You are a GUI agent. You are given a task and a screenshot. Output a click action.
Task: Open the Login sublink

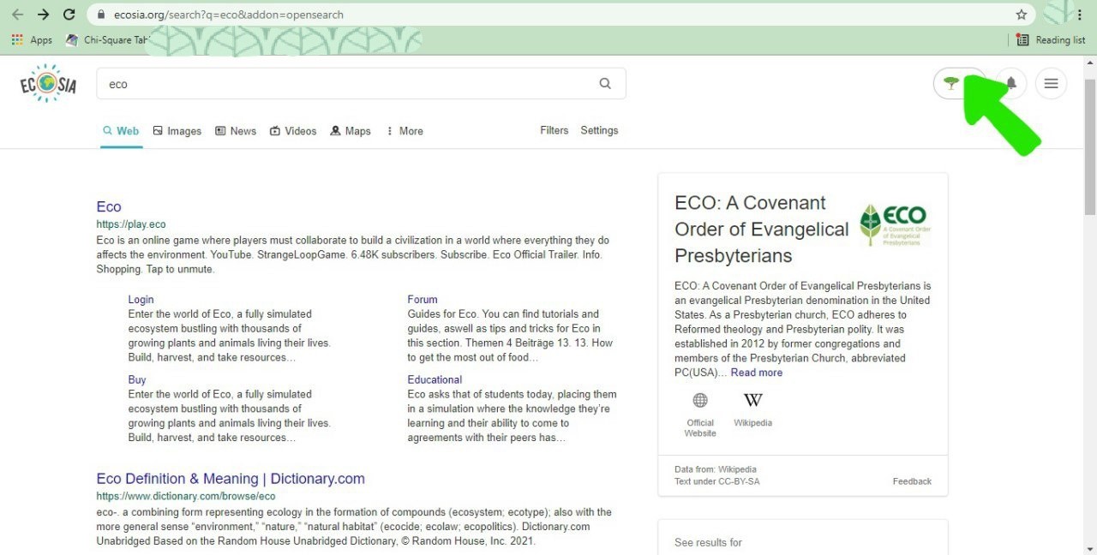[141, 300]
